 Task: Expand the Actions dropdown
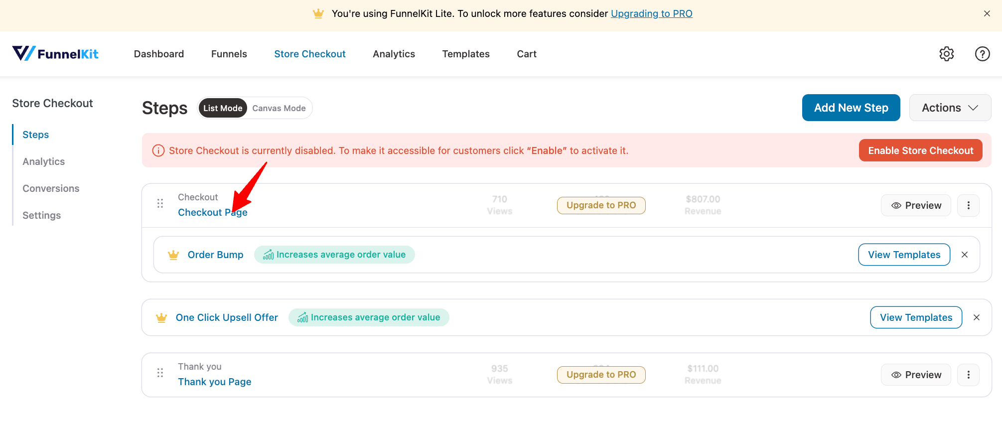tap(950, 108)
